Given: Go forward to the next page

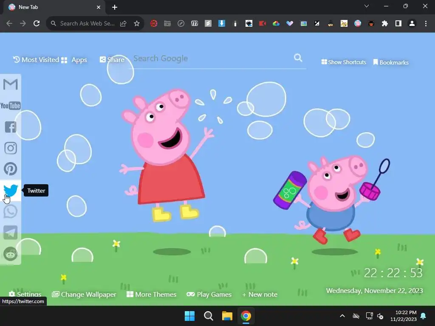Looking at the screenshot, I should tap(23, 24).
